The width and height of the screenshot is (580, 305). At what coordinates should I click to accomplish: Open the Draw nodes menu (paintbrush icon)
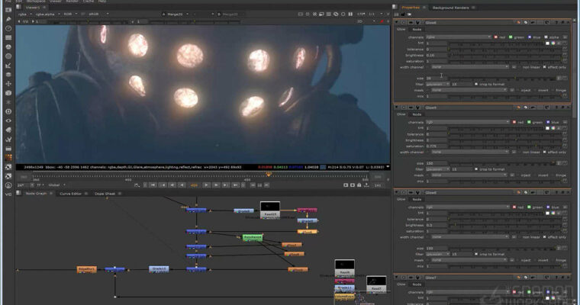tap(8, 19)
